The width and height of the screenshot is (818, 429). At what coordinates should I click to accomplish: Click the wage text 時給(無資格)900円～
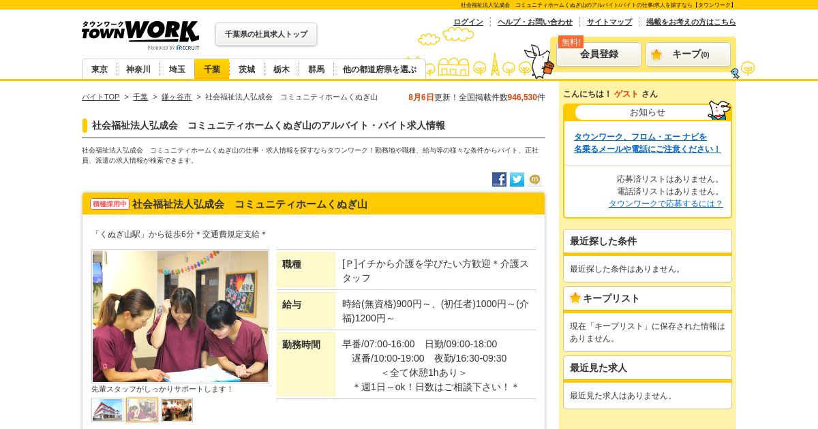(x=387, y=304)
